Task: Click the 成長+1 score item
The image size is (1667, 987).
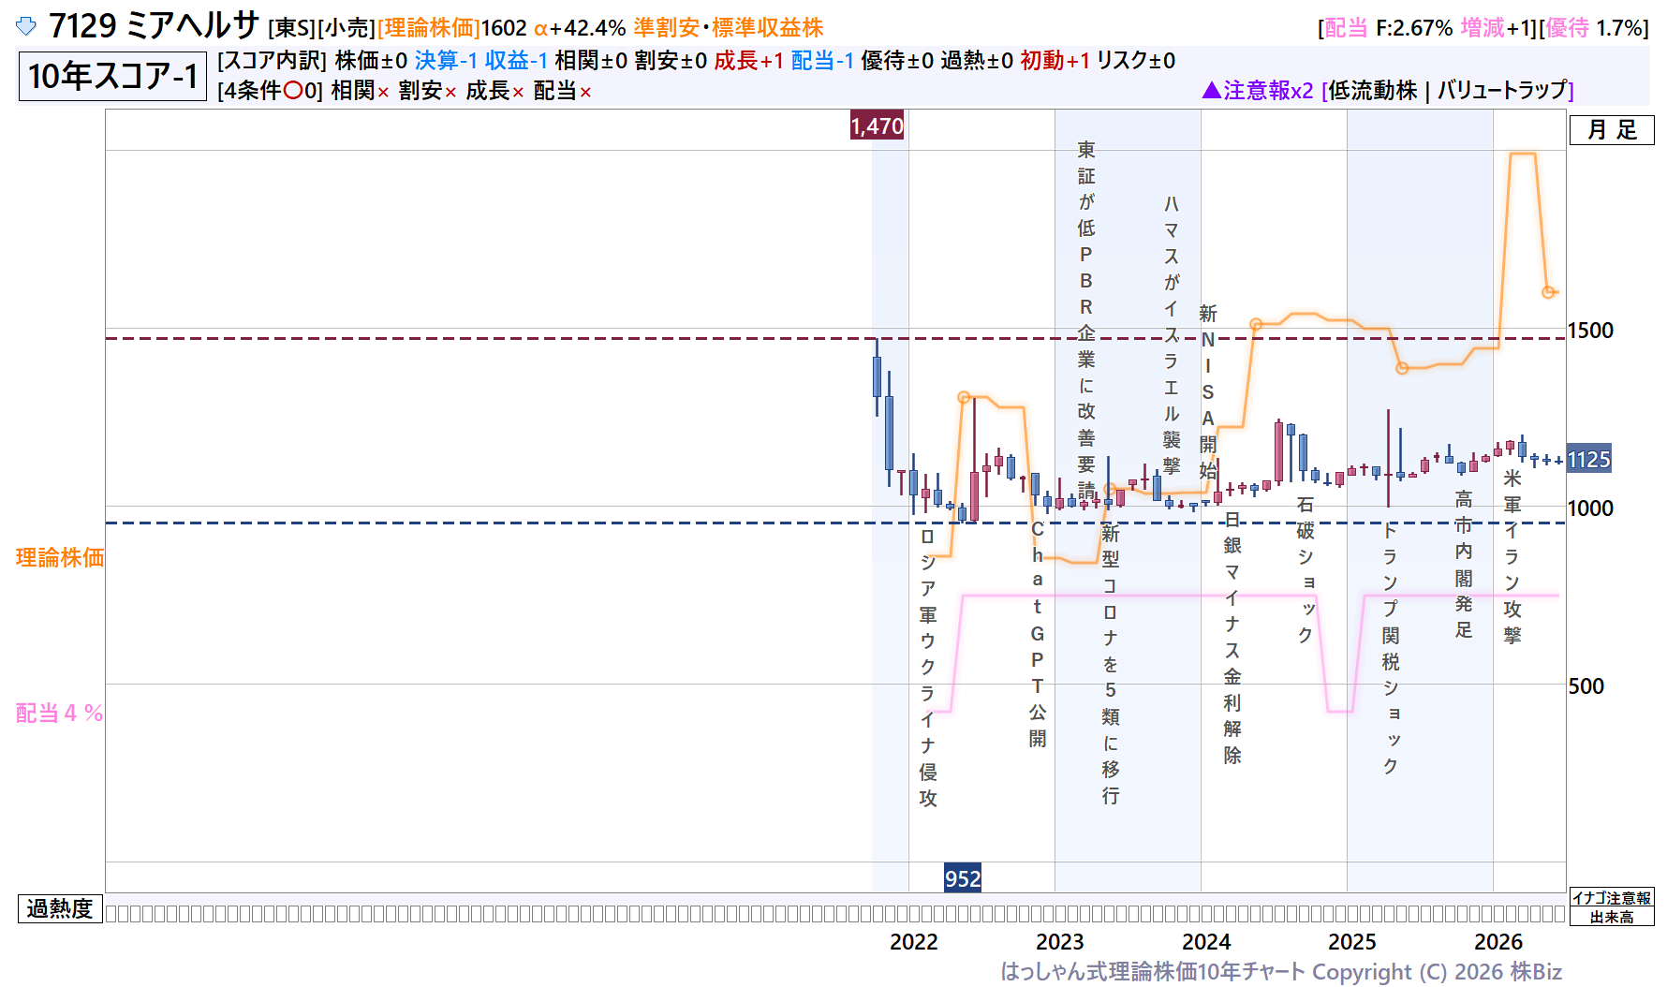Action: tap(748, 60)
